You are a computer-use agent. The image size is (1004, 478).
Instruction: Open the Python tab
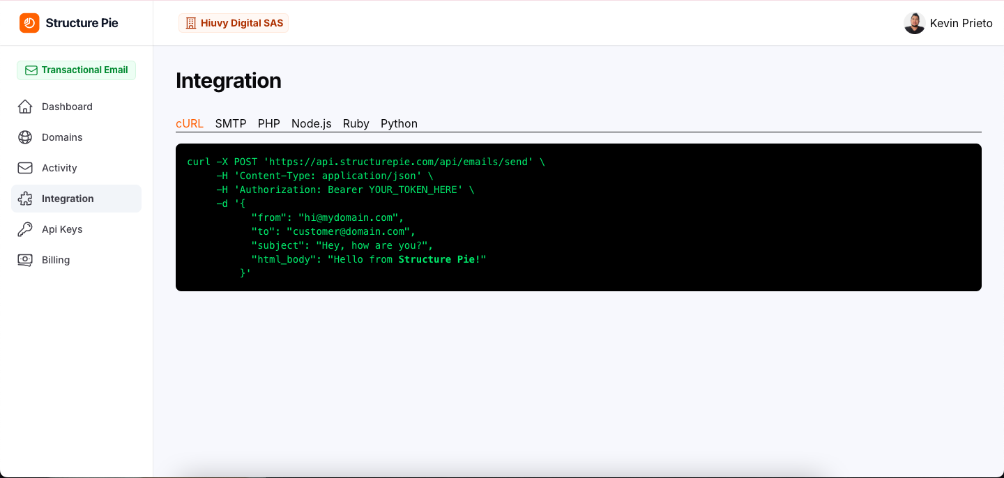(x=399, y=123)
